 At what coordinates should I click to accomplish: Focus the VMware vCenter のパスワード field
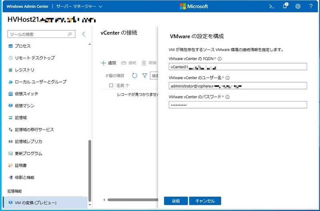[238, 105]
